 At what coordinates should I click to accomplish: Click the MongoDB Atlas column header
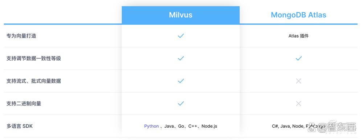tap(298, 15)
